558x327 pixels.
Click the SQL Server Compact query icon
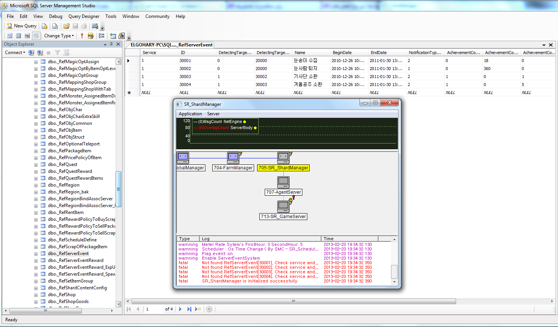55,26
